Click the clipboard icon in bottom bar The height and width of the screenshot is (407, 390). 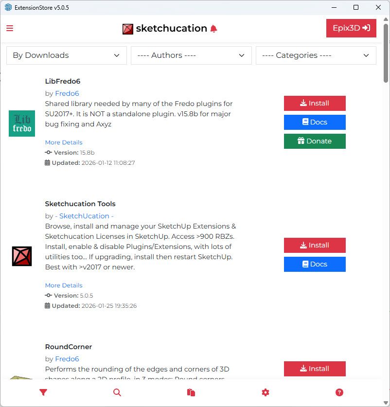tap(191, 392)
